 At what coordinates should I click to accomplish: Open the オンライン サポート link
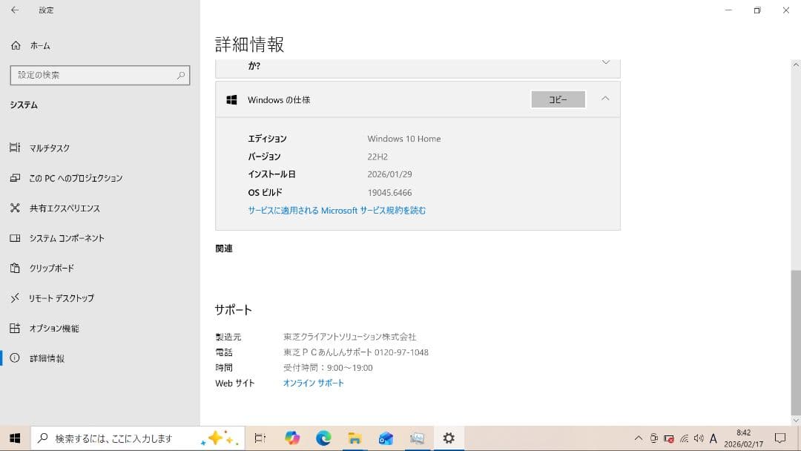coord(313,383)
